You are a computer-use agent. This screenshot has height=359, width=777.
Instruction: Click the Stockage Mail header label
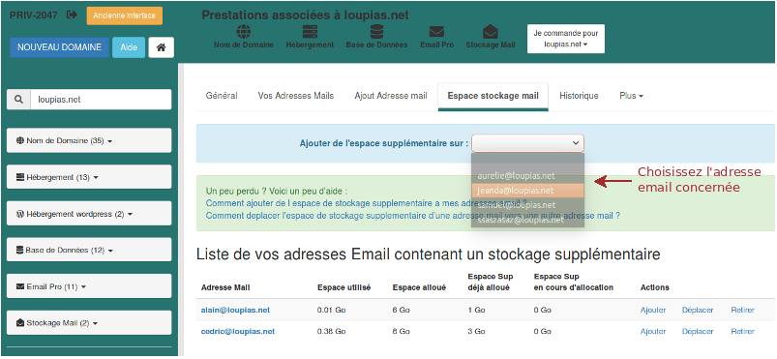coord(490,45)
